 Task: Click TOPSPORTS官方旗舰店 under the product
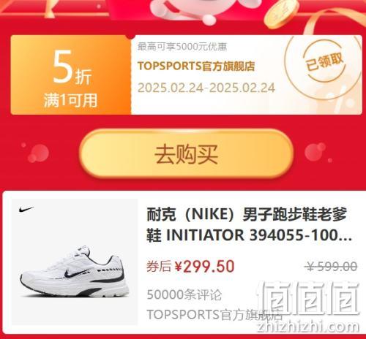(x=214, y=314)
